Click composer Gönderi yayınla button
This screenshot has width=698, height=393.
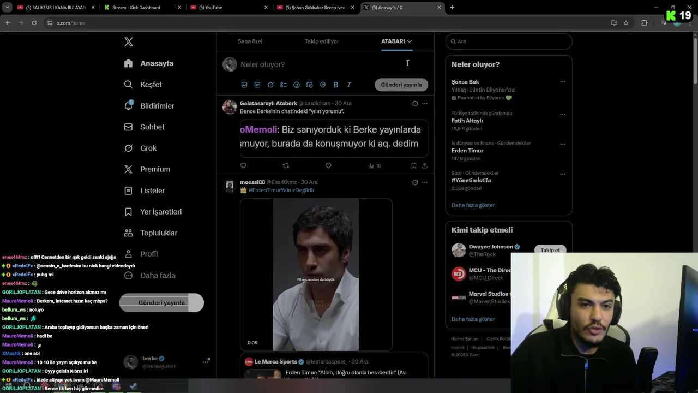pyautogui.click(x=401, y=85)
